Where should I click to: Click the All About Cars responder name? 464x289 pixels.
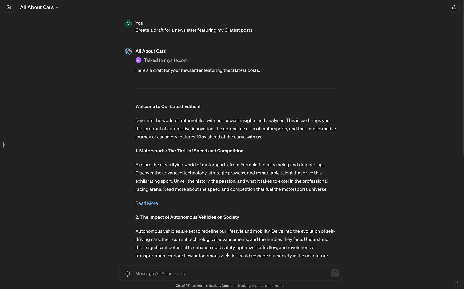(x=151, y=51)
